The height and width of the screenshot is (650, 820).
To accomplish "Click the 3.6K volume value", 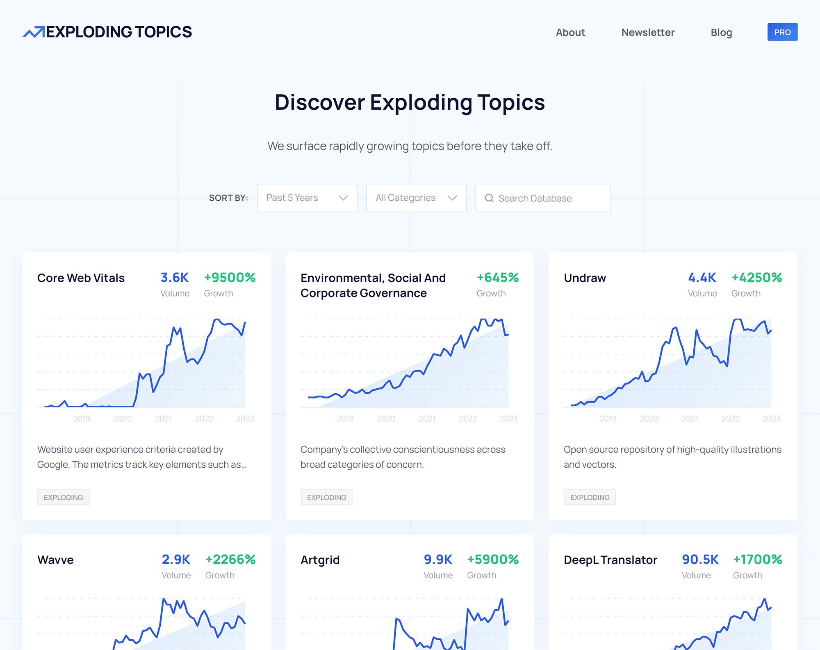I will coord(175,278).
